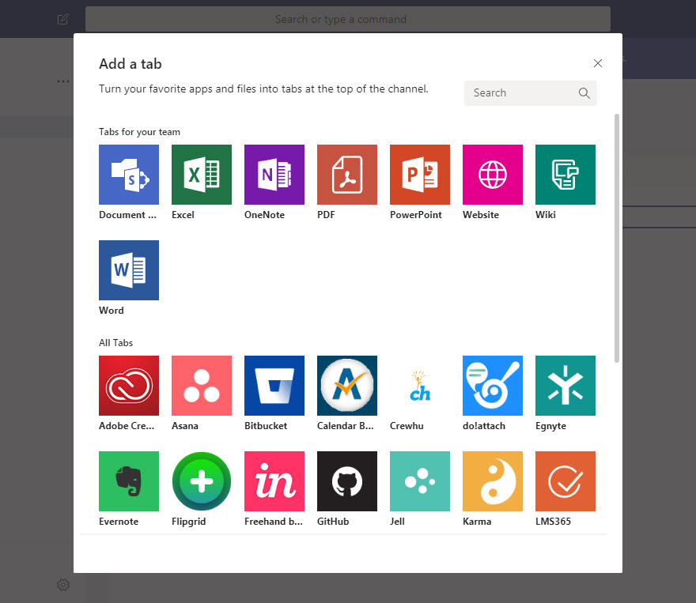Add an Evernote tab
This screenshot has width=696, height=603.
(128, 481)
